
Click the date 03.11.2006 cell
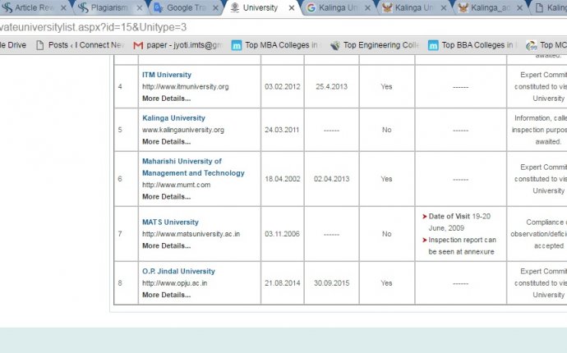pyautogui.click(x=282, y=234)
